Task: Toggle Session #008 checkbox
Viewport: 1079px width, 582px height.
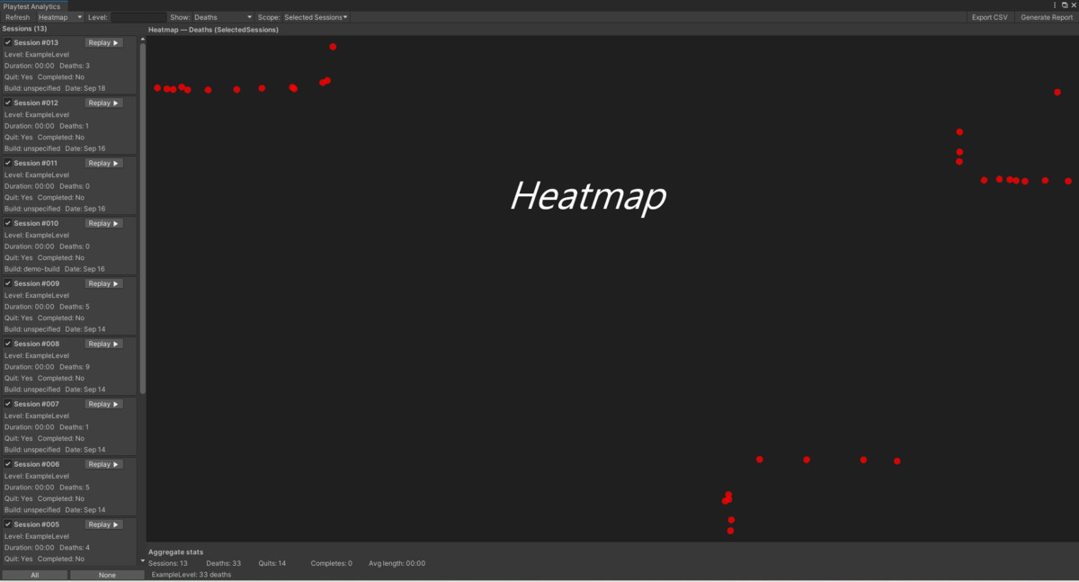Action: [8, 344]
